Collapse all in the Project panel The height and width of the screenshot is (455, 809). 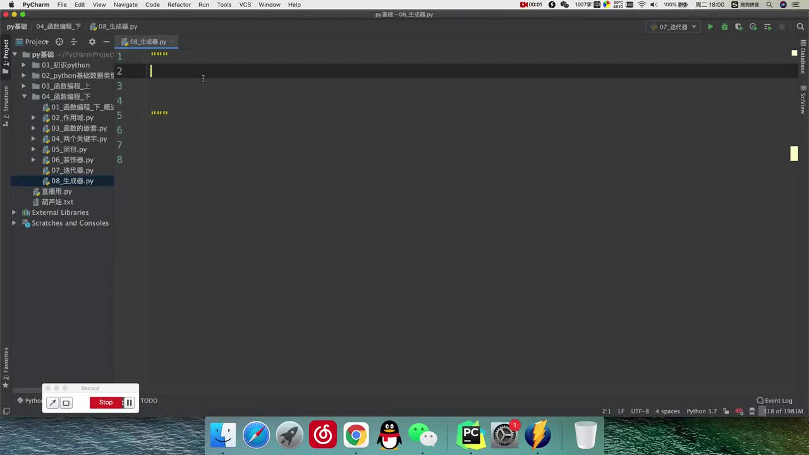point(74,42)
